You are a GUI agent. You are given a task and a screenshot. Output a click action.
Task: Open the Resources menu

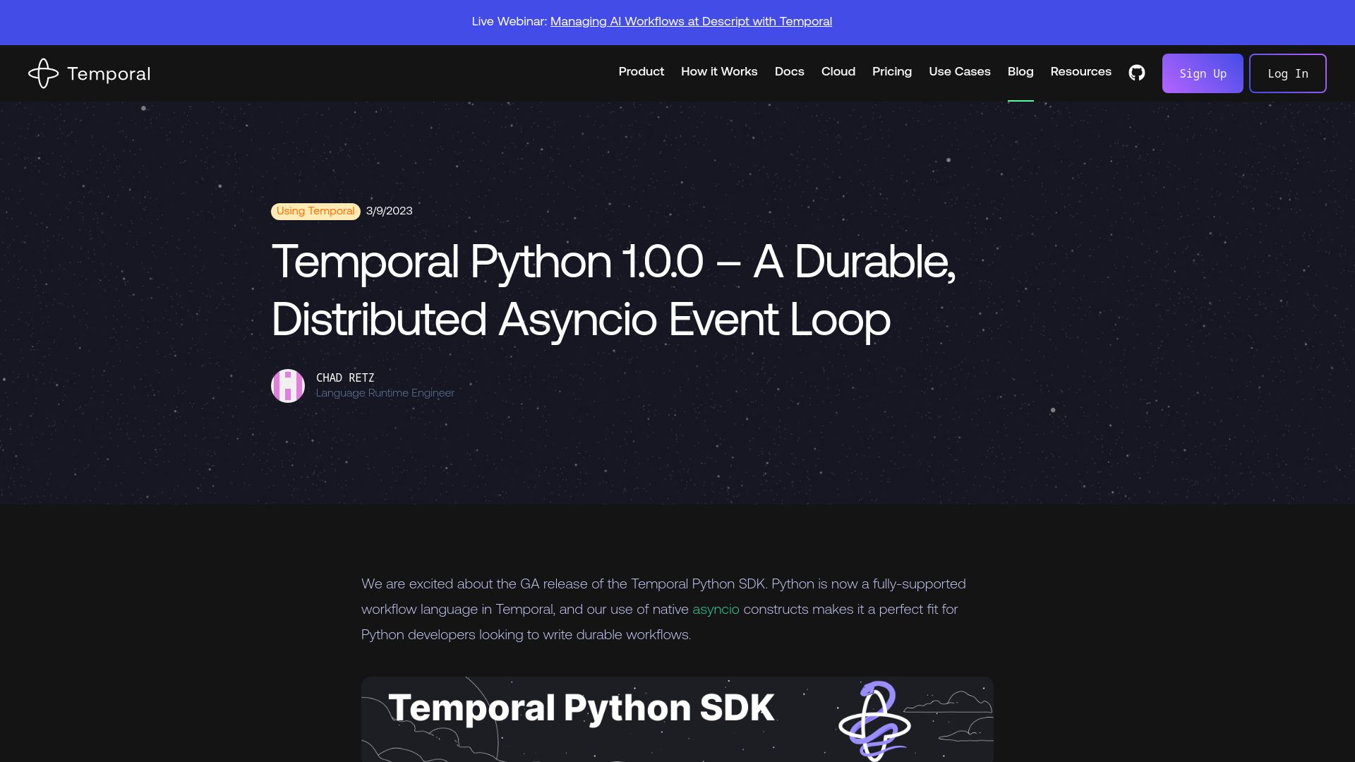(1080, 72)
